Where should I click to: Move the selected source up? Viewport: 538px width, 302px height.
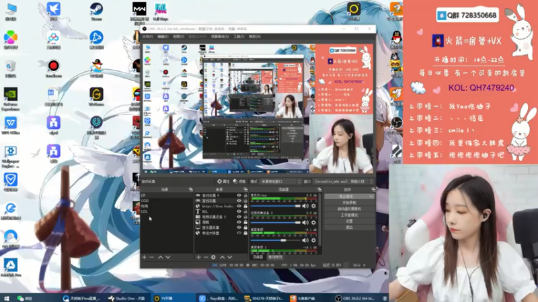(x=222, y=257)
